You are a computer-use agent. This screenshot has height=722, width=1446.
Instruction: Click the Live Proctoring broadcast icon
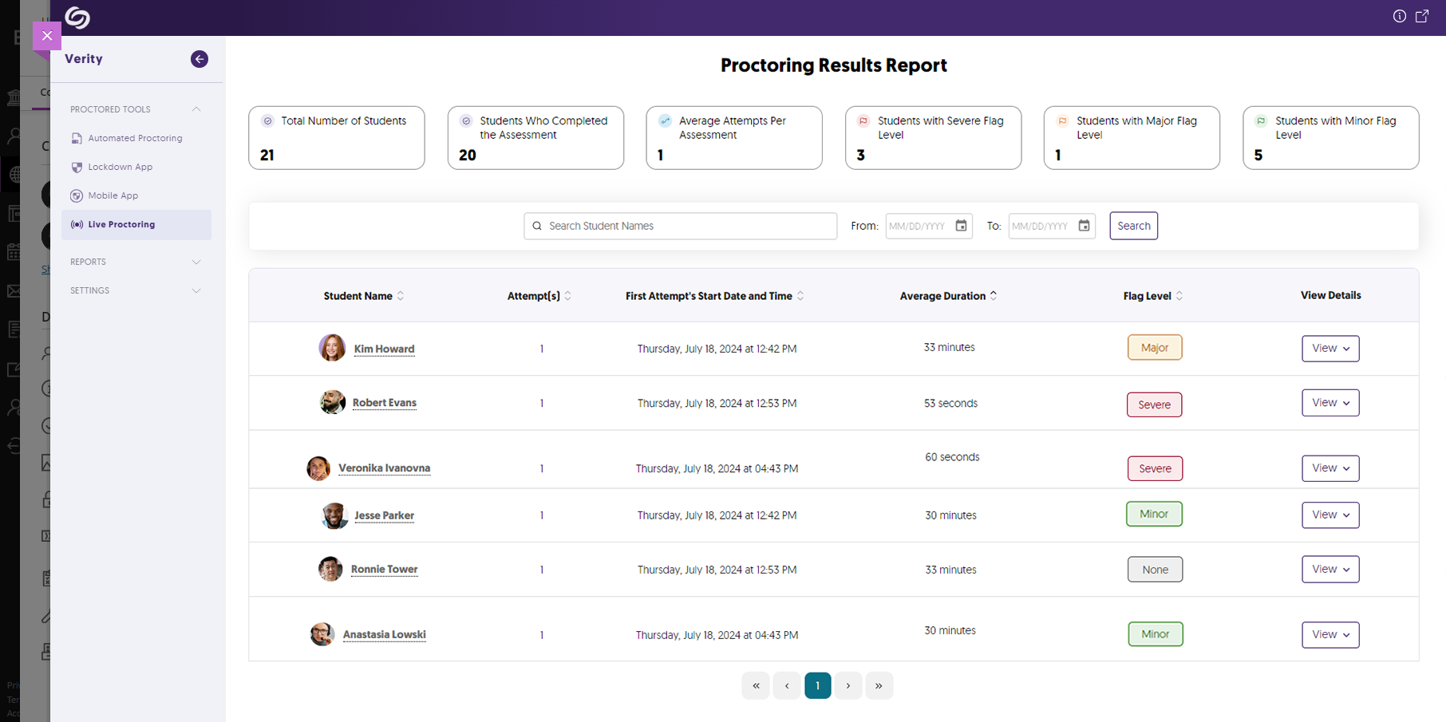[76, 224]
